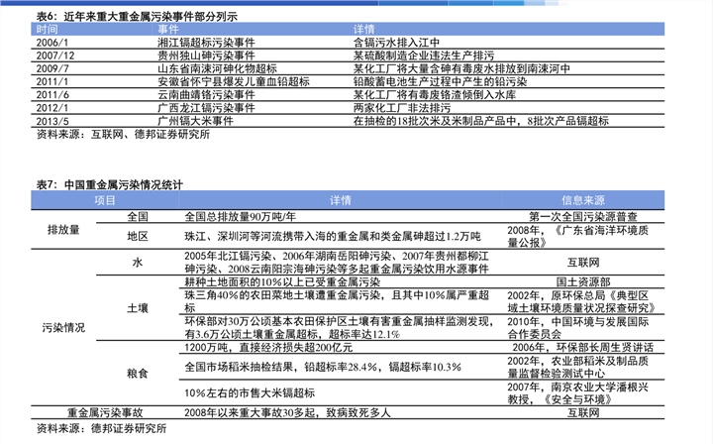Click the 表6 title text
The height and width of the screenshot is (444, 713).
pyautogui.click(x=137, y=17)
